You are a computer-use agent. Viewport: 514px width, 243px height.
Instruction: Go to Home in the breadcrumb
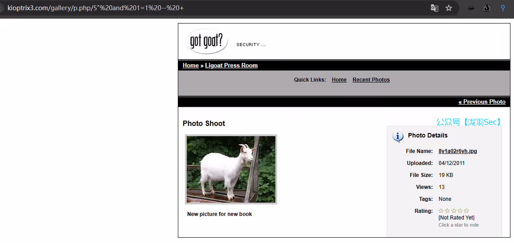[x=191, y=66]
